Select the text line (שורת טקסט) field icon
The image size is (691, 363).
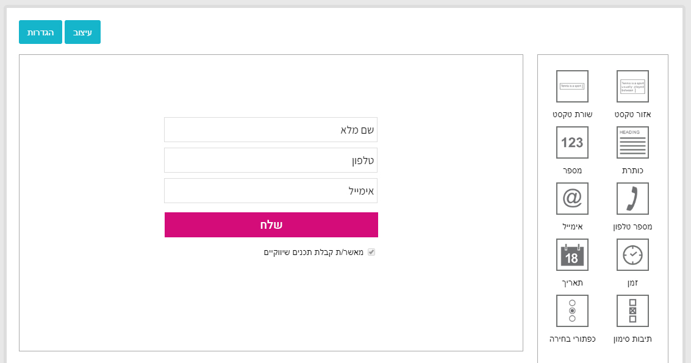(572, 86)
